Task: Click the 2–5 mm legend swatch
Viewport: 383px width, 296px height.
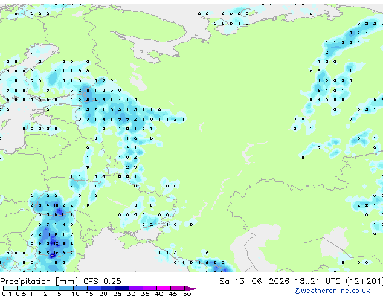Action: [52, 288]
